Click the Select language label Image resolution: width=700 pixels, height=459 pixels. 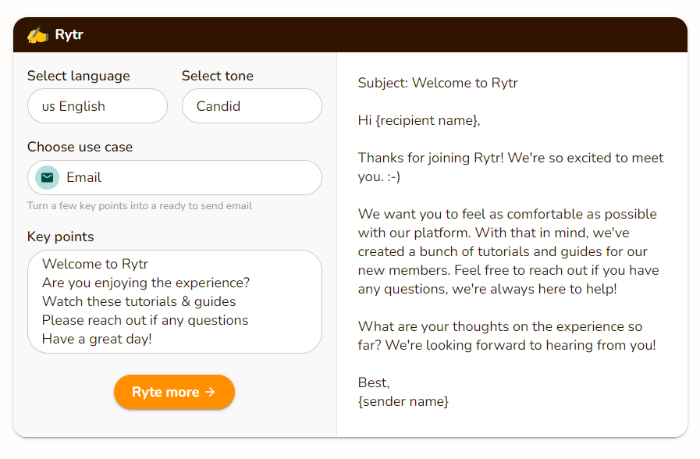tap(76, 76)
